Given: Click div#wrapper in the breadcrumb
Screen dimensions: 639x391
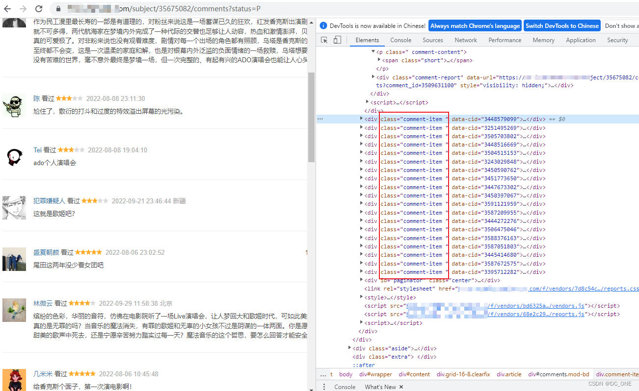Looking at the screenshot, I should pos(376,374).
